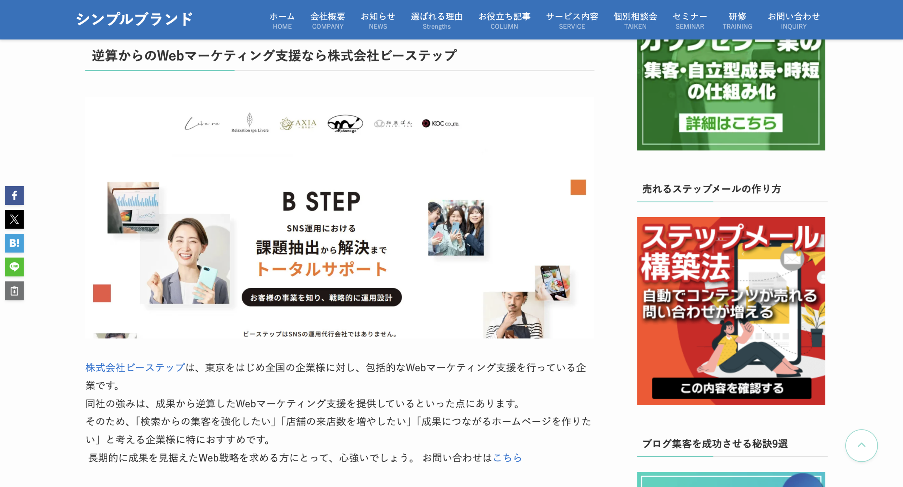Screen dimensions: 903x487
Task: Open お知らせ NEWS menu item
Action: click(x=378, y=21)
